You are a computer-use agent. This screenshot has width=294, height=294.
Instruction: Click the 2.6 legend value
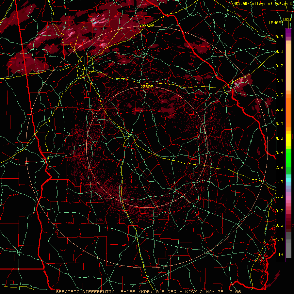(279, 168)
